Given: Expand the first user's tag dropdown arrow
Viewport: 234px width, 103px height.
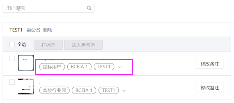Looking at the screenshot, I should pos(120,67).
